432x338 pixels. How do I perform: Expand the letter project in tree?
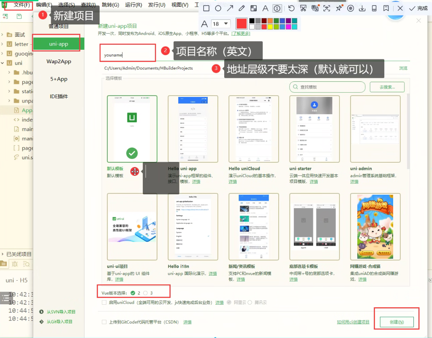tap(3, 44)
